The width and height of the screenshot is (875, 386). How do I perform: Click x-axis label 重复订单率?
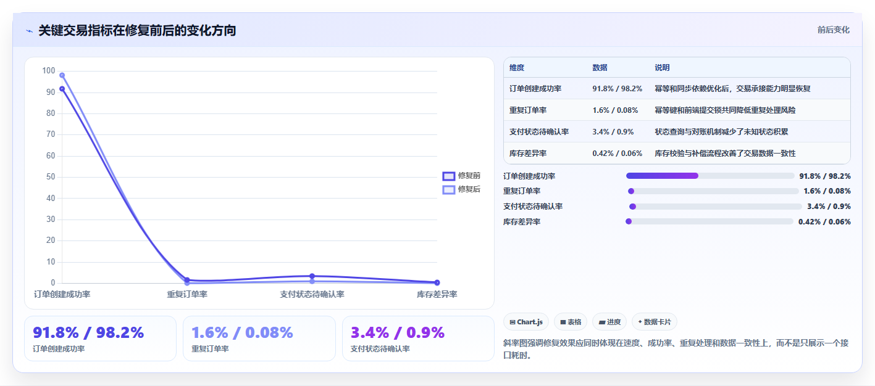187,294
